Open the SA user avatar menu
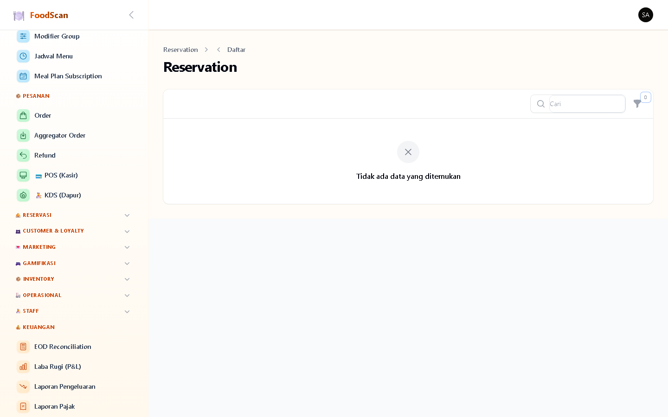The width and height of the screenshot is (668, 417). [x=645, y=15]
